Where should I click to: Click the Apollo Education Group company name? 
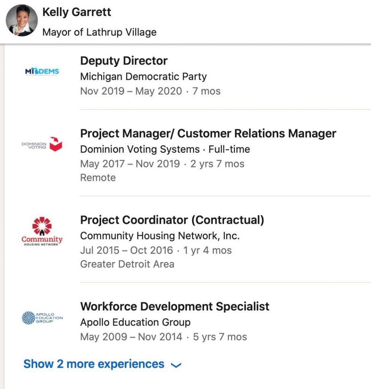click(135, 323)
